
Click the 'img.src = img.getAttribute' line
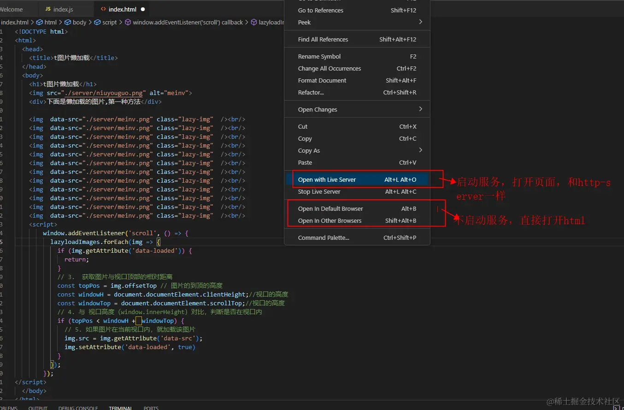tap(134, 338)
